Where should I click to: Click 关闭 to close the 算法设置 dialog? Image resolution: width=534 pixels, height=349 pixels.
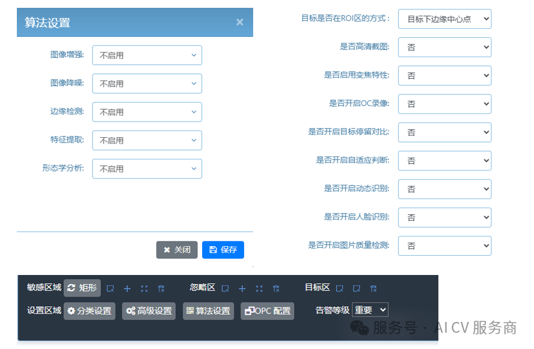tap(176, 250)
